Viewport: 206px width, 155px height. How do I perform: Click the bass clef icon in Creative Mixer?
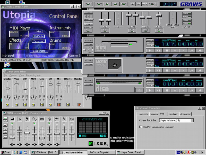(x=27, y=119)
